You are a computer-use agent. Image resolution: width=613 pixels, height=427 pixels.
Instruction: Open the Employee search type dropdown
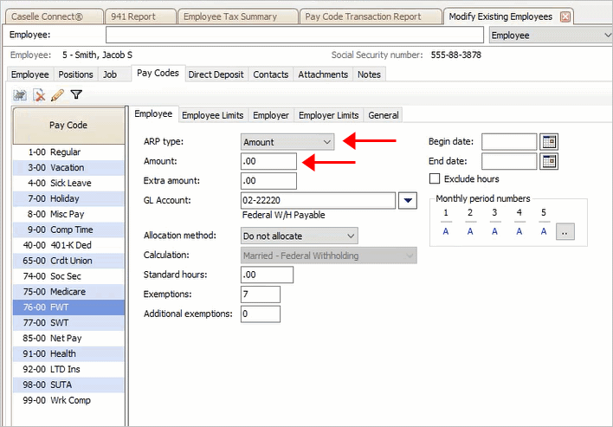551,36
